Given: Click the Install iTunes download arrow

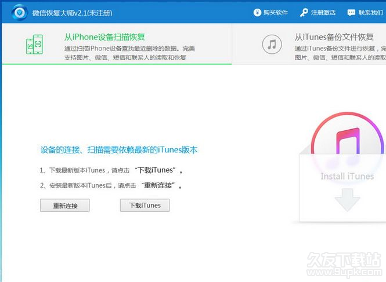Looking at the screenshot, I should (347, 200).
